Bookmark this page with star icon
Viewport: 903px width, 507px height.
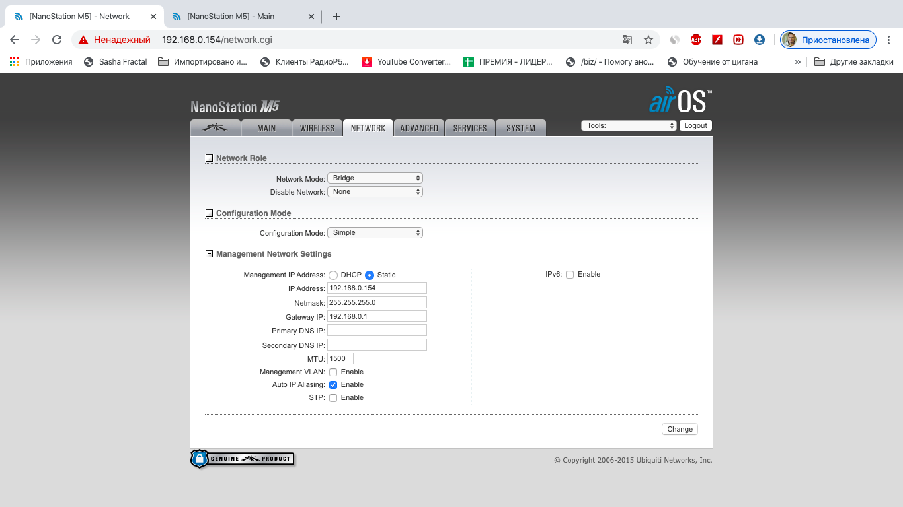click(648, 40)
